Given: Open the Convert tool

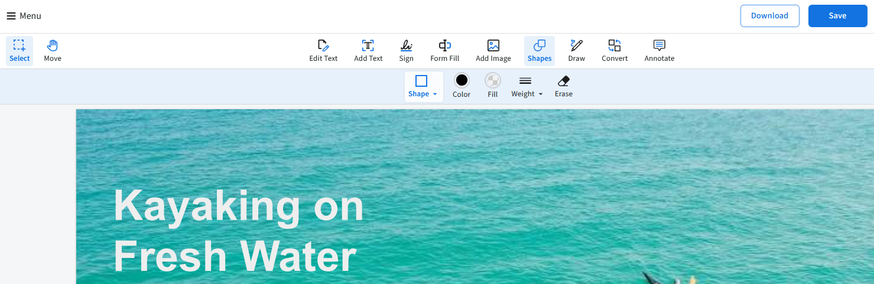Looking at the screenshot, I should 615,51.
